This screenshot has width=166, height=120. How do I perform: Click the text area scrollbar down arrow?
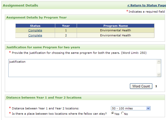pyautogui.click(x=159, y=75)
